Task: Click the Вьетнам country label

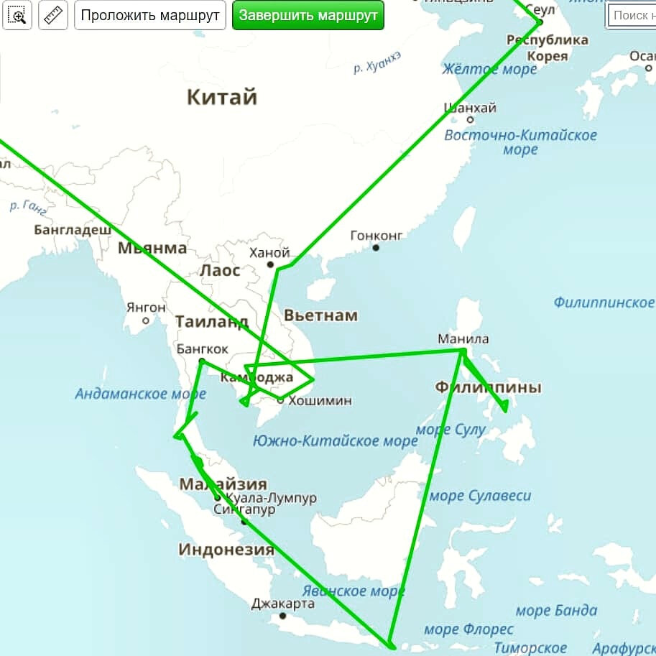Action: click(x=321, y=315)
